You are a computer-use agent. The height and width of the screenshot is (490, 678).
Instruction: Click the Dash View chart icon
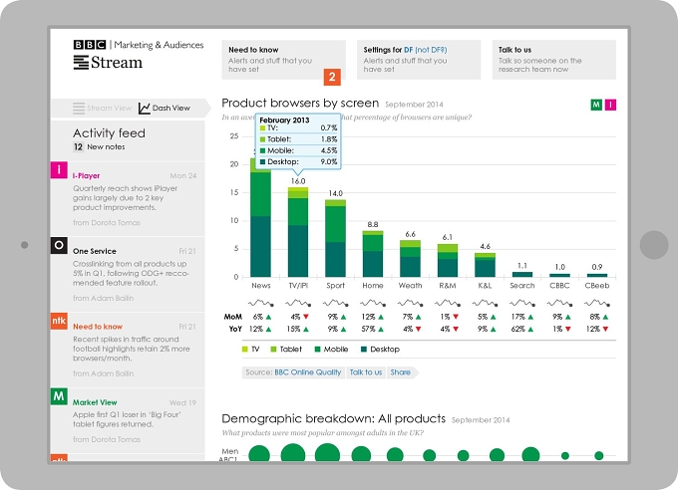pyautogui.click(x=144, y=108)
